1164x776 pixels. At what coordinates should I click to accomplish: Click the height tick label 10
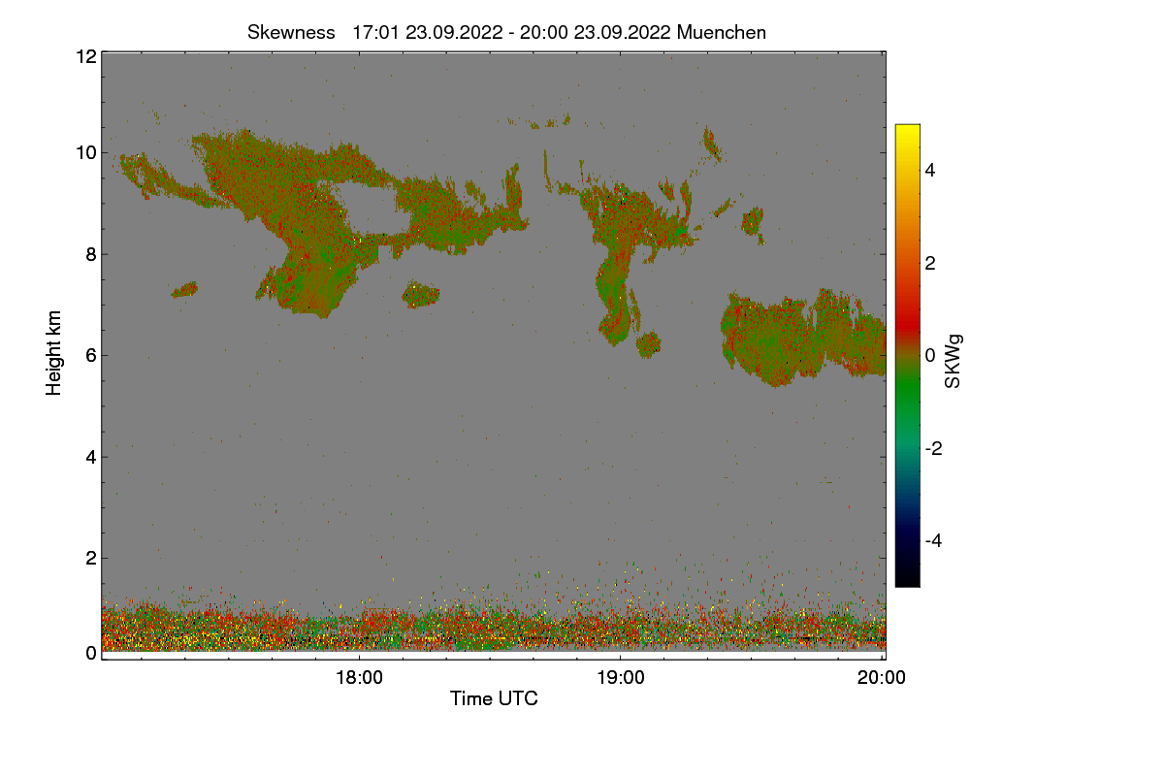85,152
